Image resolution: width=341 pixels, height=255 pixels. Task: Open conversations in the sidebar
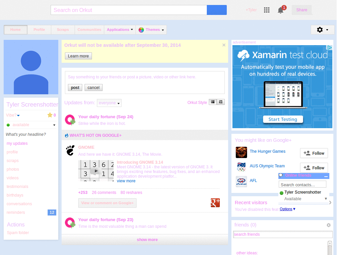[x=19, y=204]
